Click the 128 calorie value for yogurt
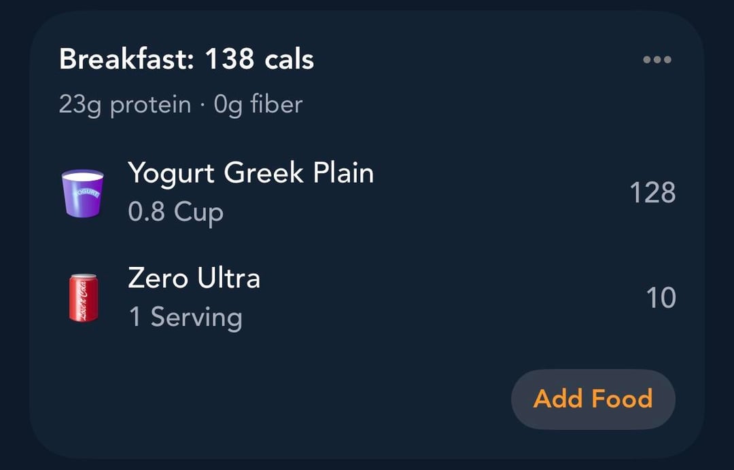The image size is (734, 470). [x=652, y=193]
